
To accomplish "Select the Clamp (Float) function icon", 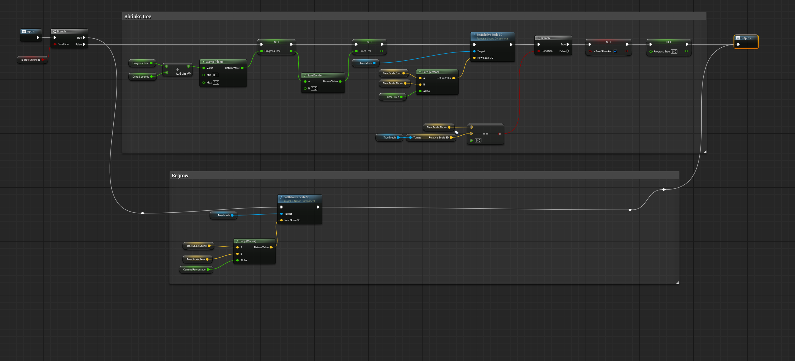I will click(203, 62).
